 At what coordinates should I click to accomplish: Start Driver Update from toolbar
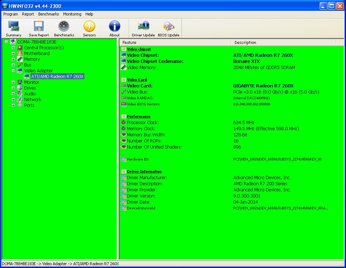tap(143, 27)
